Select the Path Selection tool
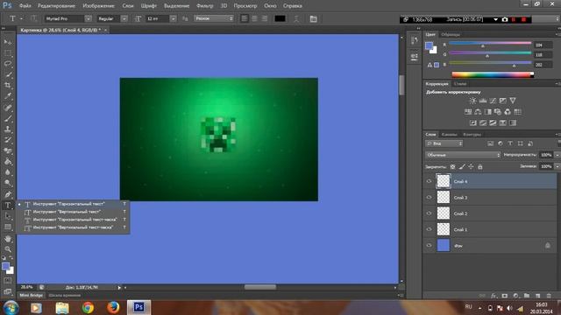Screen dimensions: 561x315 click(x=8, y=216)
